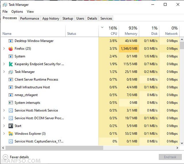Image resolution: width=184 pixels, height=164 pixels.
Task: Sort by the Memory column header
Action: pyautogui.click(x=129, y=31)
